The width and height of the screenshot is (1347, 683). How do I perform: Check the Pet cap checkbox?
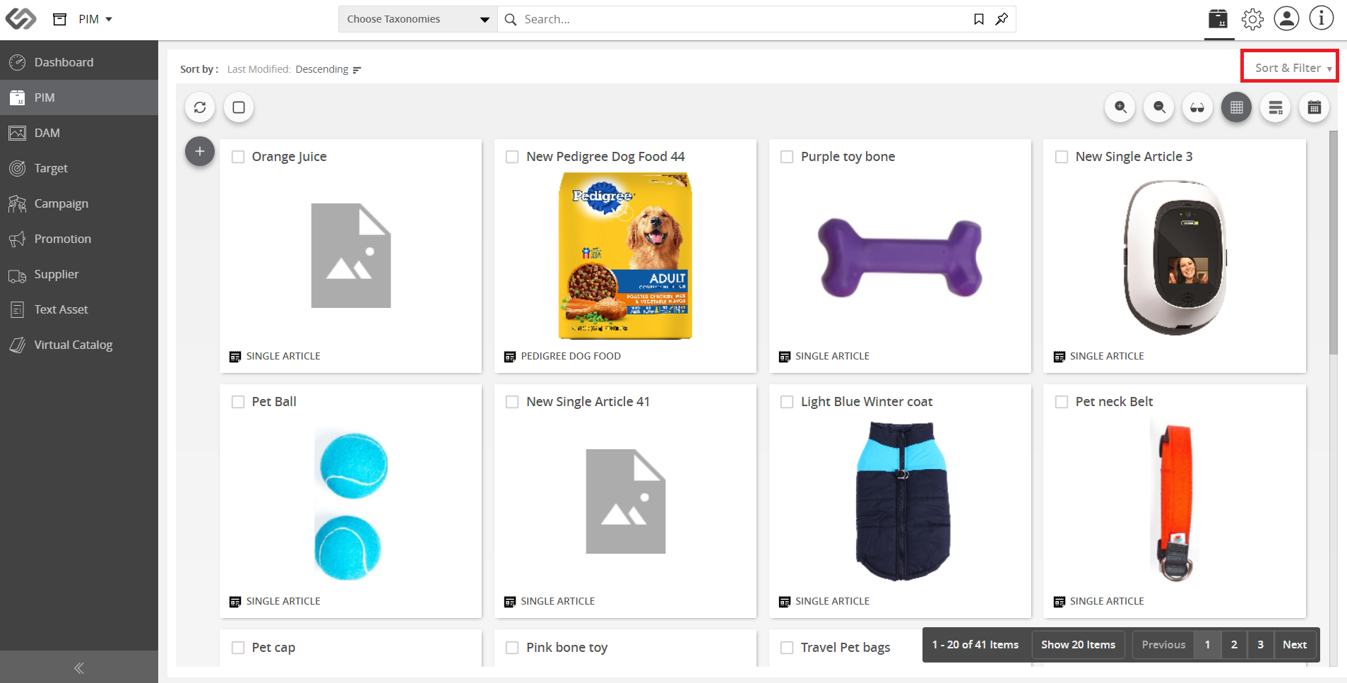tap(238, 648)
